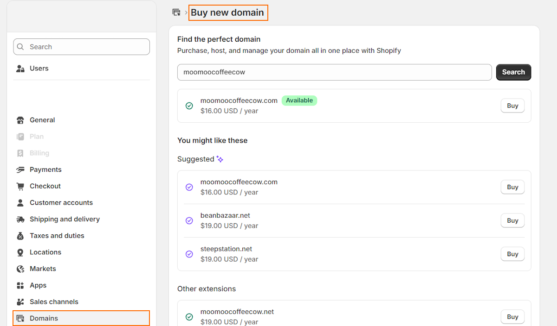Click the moomoocoffeecow.net domain name
This screenshot has width=557, height=326.
click(x=237, y=312)
